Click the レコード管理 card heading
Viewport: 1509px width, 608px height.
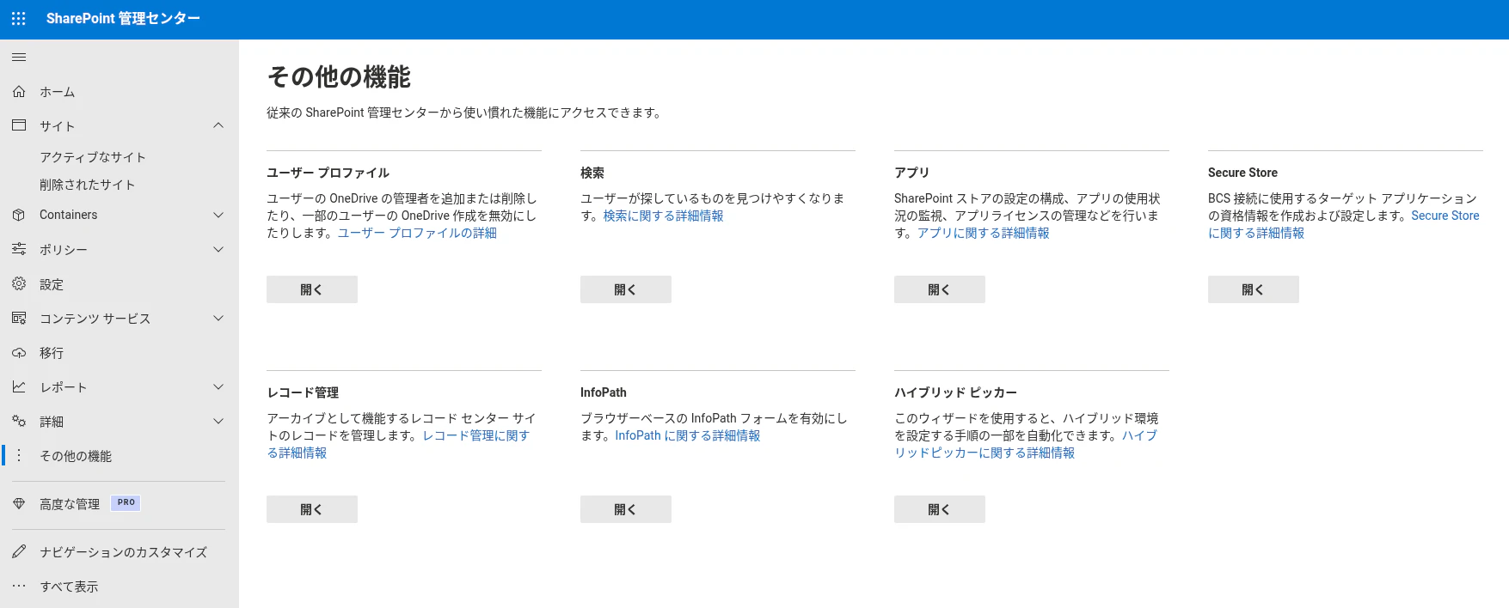[303, 392]
